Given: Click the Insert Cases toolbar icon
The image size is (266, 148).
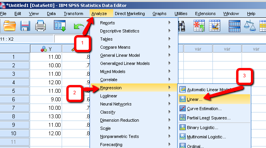Looking at the screenshot, I should (199, 26).
